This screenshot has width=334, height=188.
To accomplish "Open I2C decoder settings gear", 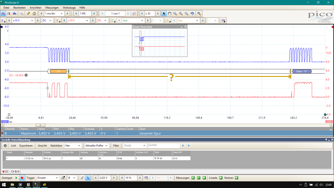I will pyautogui.click(x=26, y=75).
